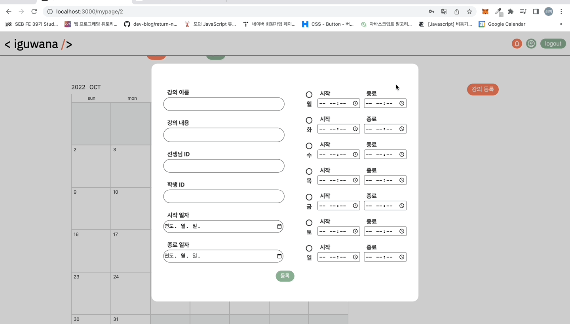Image resolution: width=570 pixels, height=324 pixels.
Task: Click the 강의 내용 input field
Action: pyautogui.click(x=224, y=135)
